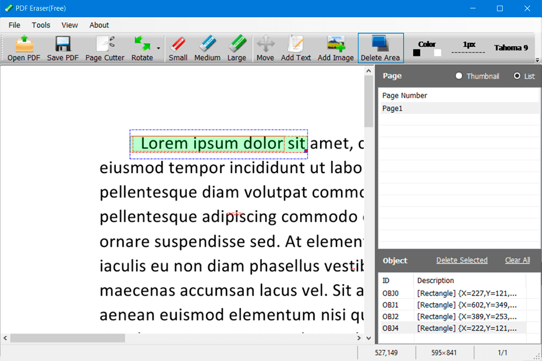Minimize the PDF Eraser window
This screenshot has width=542, height=361.
coord(473,8)
